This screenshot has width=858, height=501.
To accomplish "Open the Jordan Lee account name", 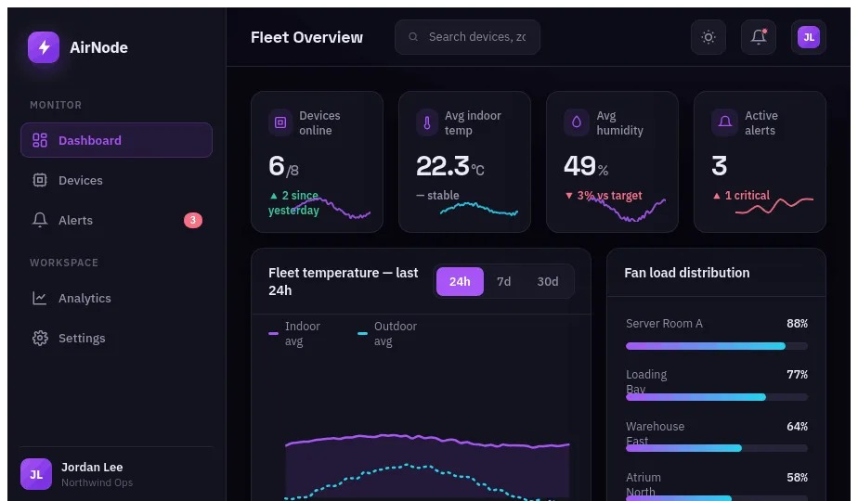I will click(x=92, y=467).
